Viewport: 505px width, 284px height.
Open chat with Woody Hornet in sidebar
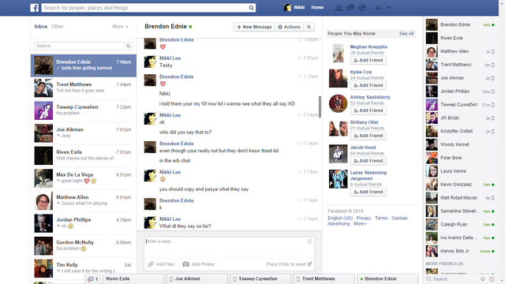(460, 144)
